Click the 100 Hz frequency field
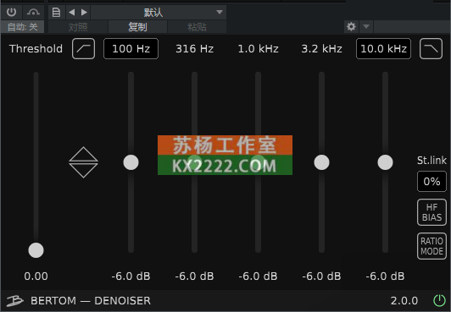This screenshot has width=451, height=312. point(131,49)
